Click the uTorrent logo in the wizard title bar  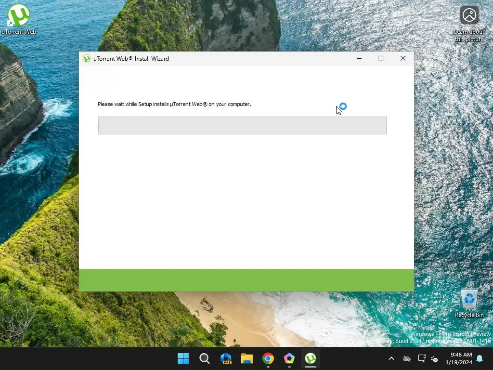click(87, 58)
